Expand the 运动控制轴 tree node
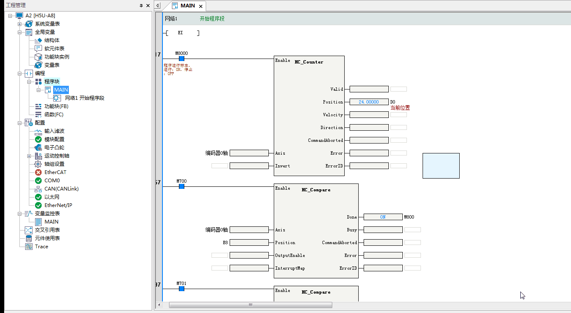 29,156
